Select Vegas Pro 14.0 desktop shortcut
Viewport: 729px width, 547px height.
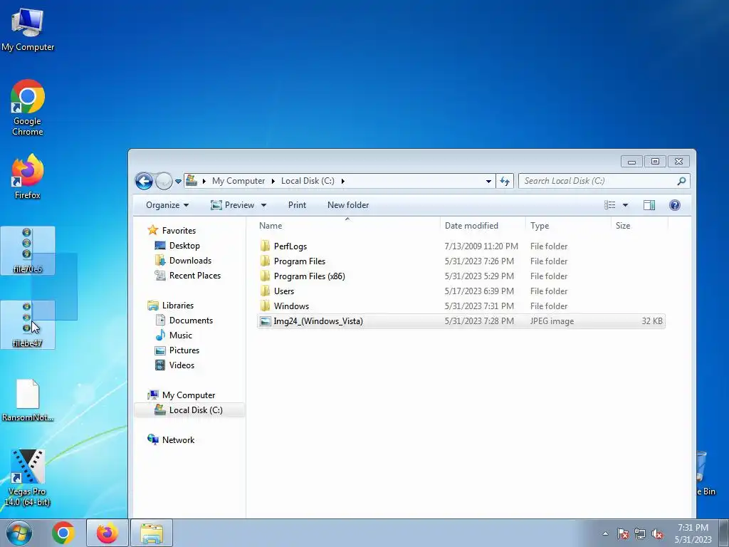[x=28, y=478]
